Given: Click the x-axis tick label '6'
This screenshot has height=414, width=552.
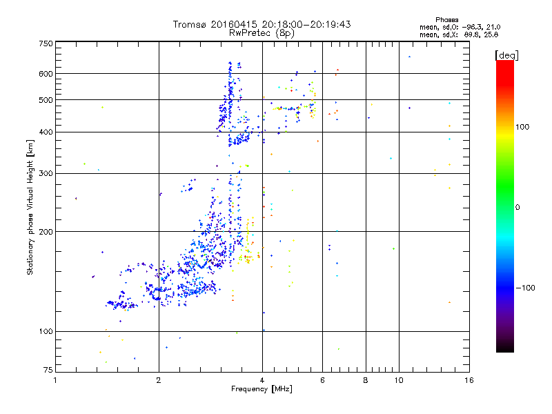Looking at the screenshot, I should pyautogui.click(x=322, y=380).
